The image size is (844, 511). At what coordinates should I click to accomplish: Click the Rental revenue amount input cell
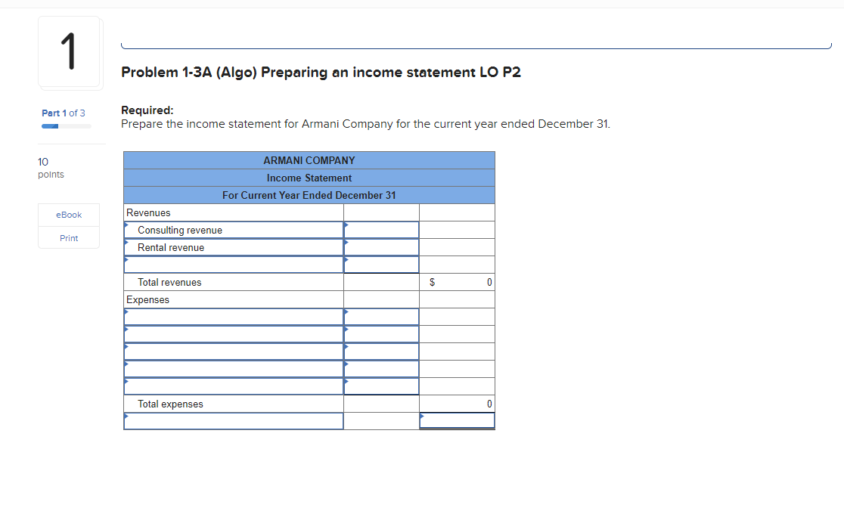(x=380, y=247)
